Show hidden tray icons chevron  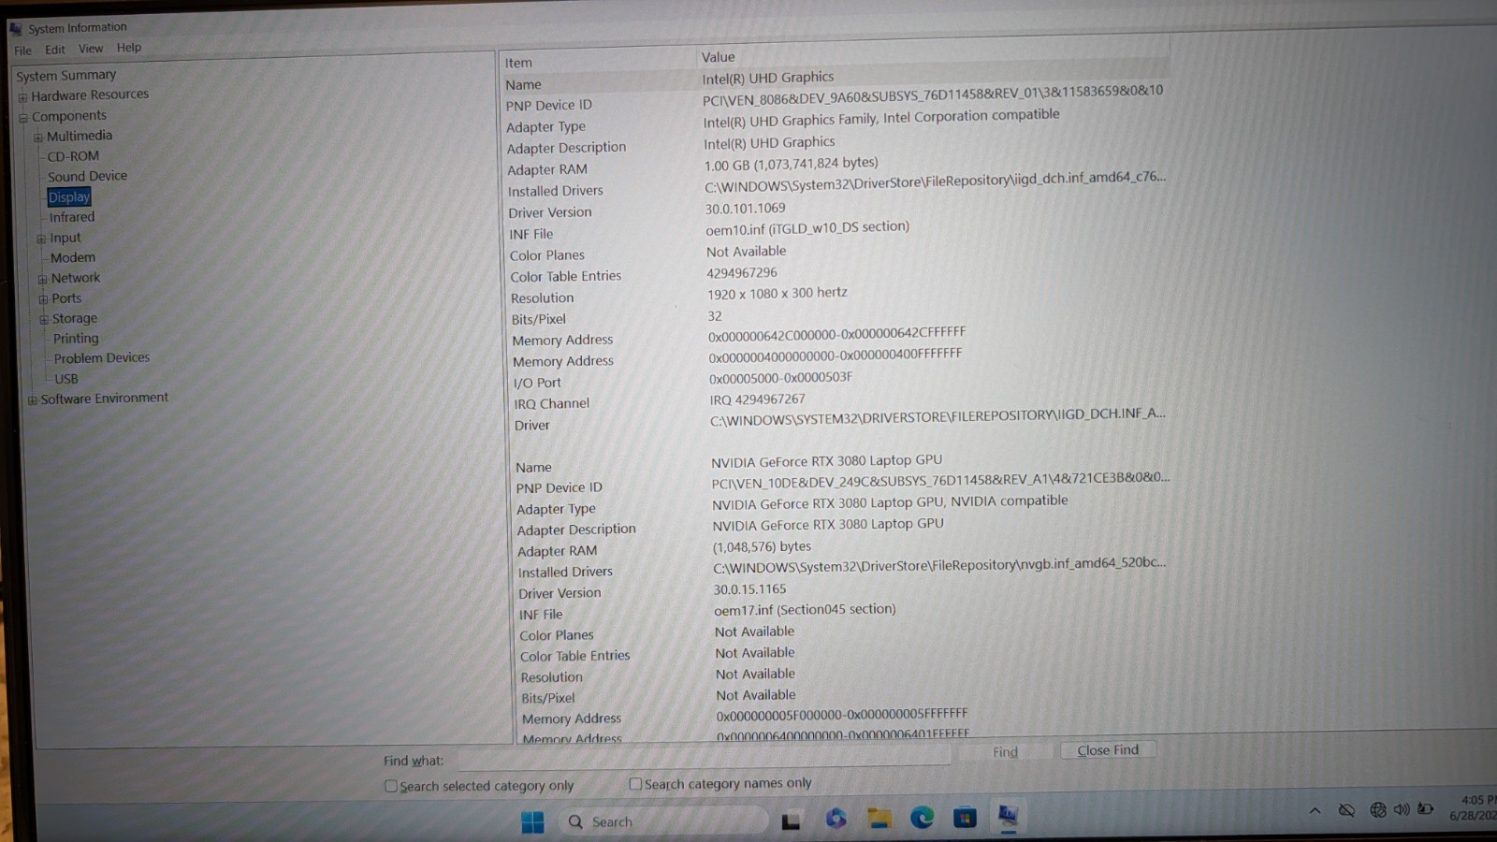[x=1315, y=811]
